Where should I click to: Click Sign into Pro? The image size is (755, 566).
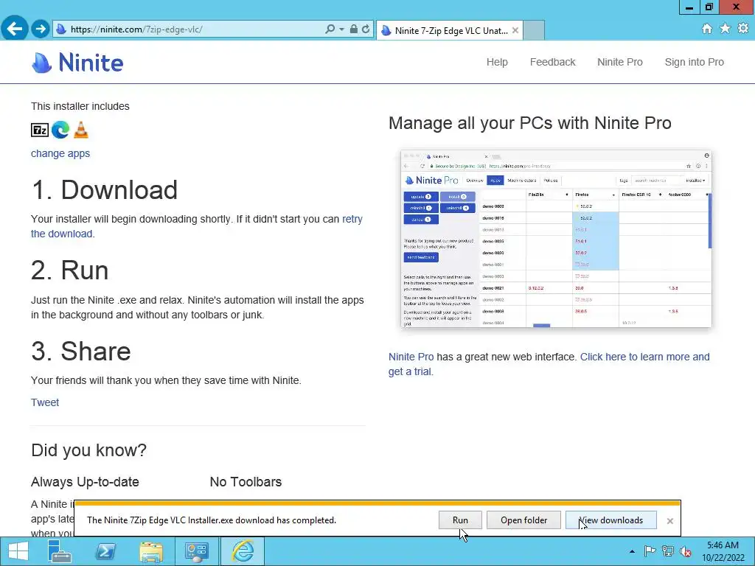(x=694, y=62)
